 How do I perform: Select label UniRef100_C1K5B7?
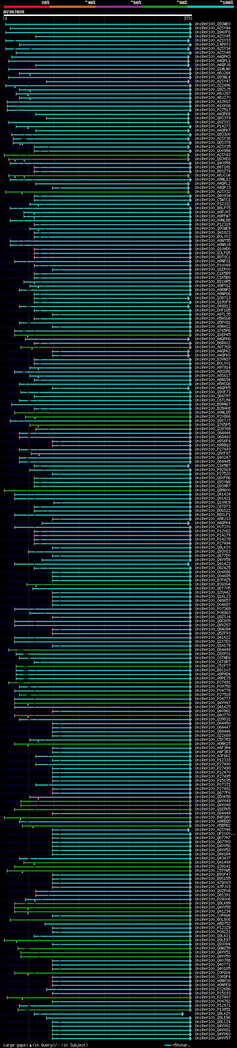tap(212, 466)
